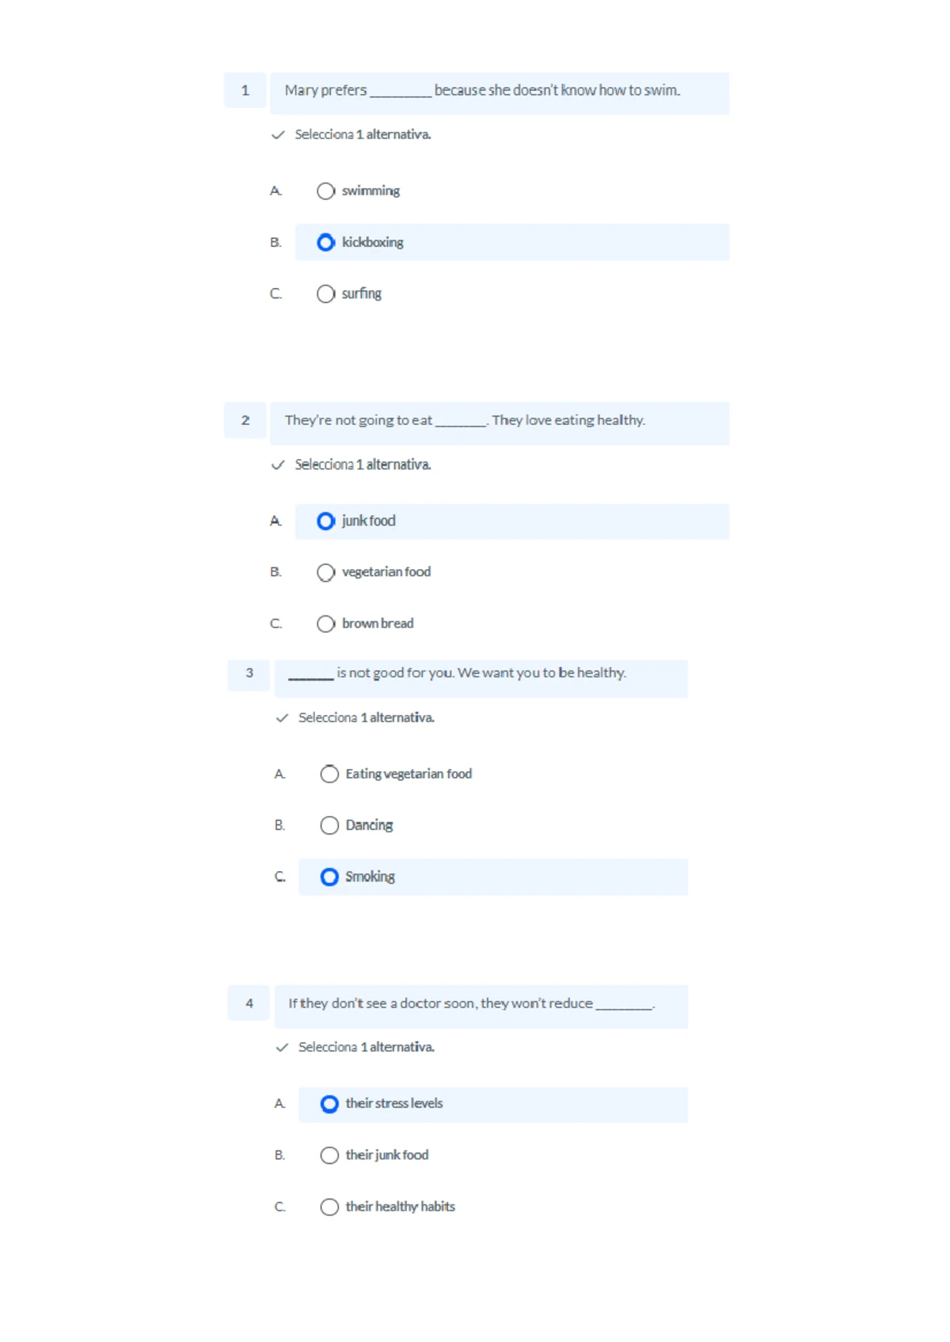
Task: Select the 'kickboxing' answer option
Action: (x=325, y=243)
